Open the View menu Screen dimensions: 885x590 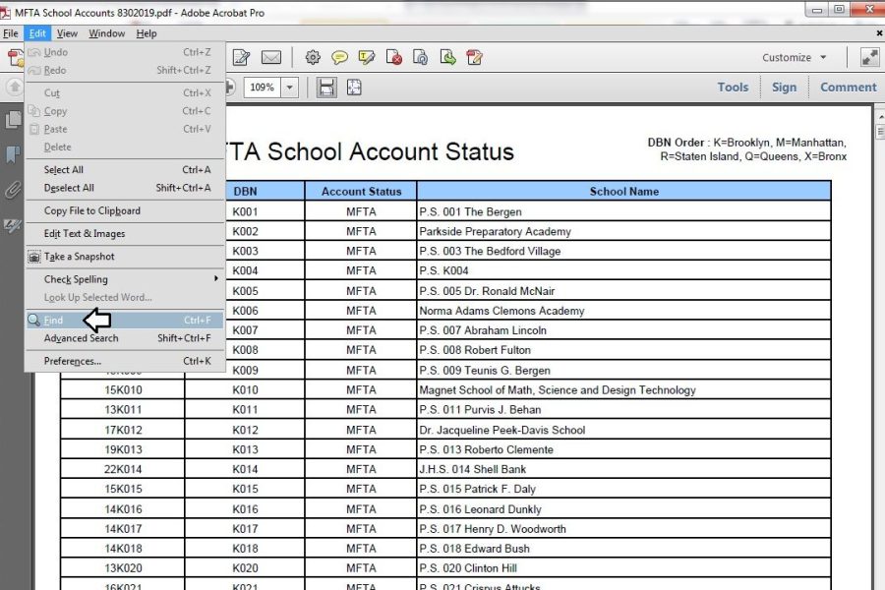tap(67, 33)
